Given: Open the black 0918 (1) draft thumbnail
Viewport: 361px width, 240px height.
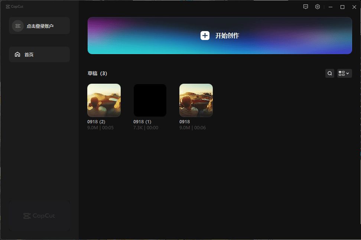Looking at the screenshot, I should tap(150, 100).
